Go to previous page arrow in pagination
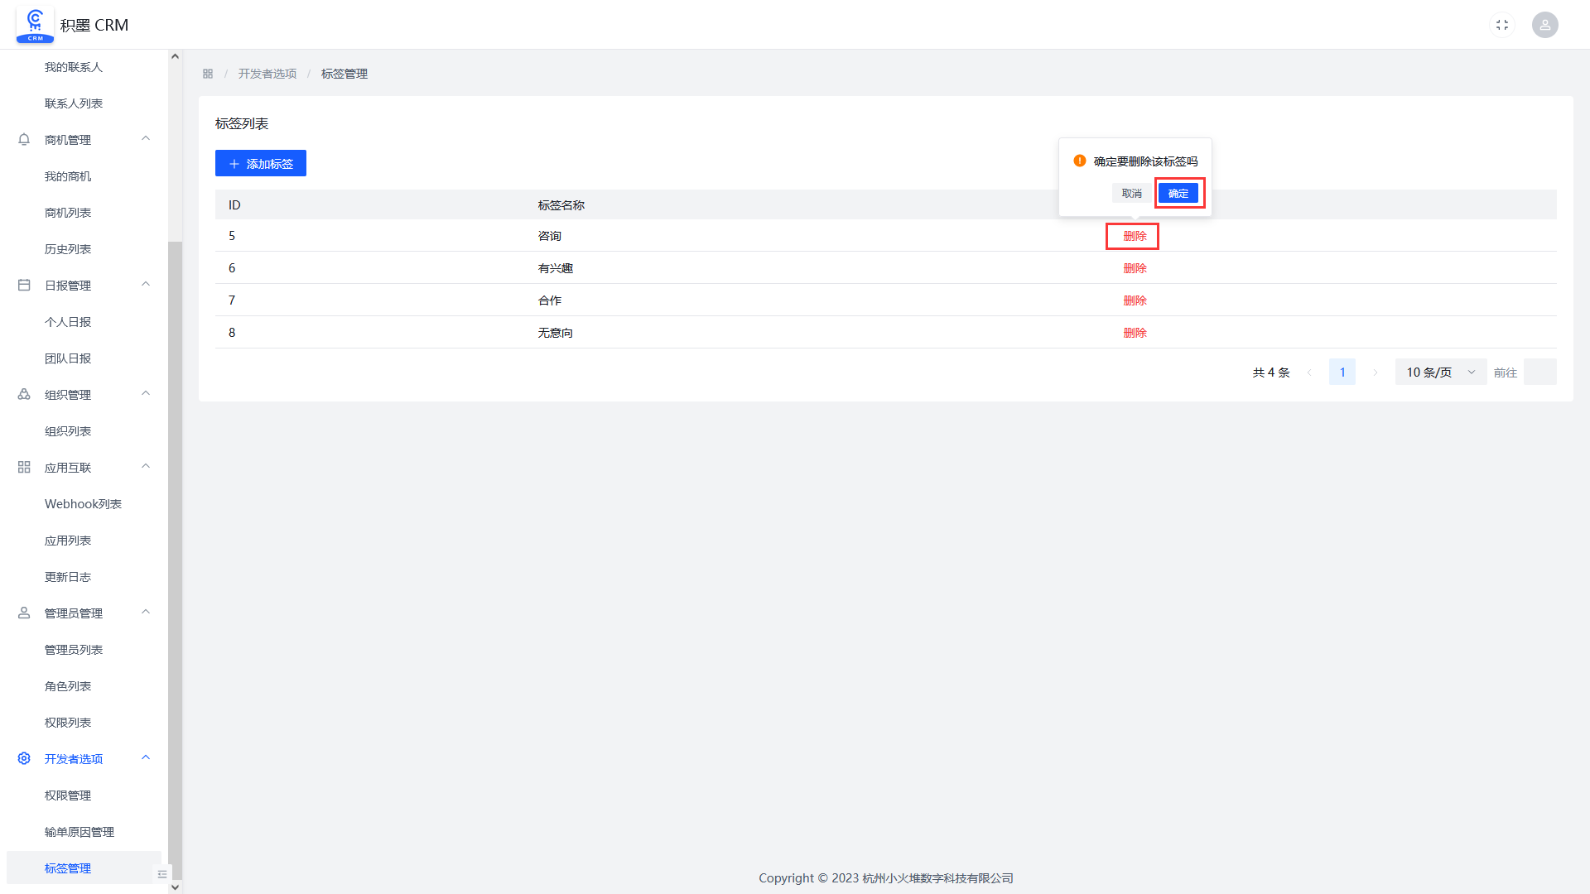Screen dimensions: 1590x894 (x=1309, y=372)
